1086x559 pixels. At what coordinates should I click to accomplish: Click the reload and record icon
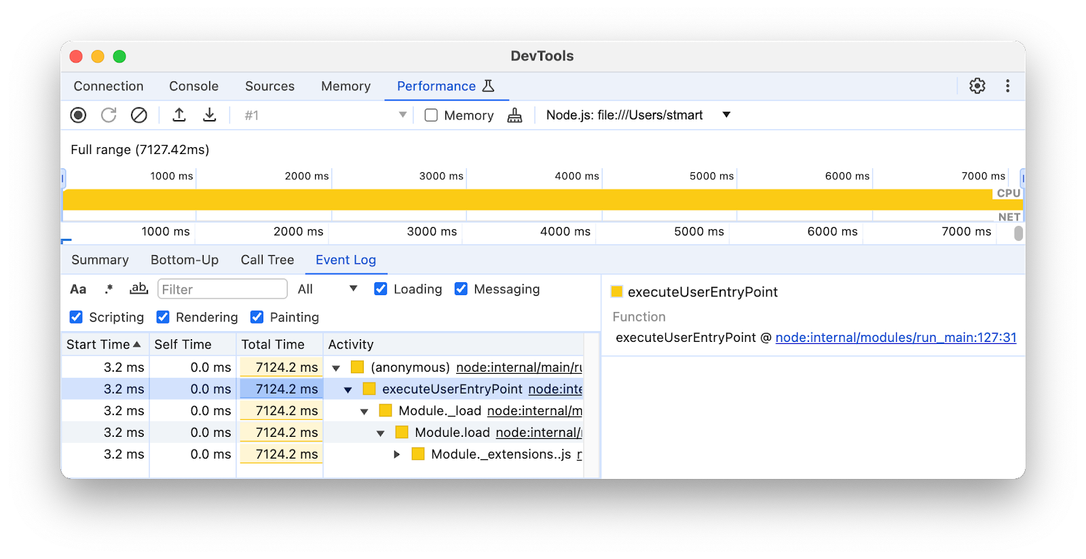pyautogui.click(x=109, y=115)
